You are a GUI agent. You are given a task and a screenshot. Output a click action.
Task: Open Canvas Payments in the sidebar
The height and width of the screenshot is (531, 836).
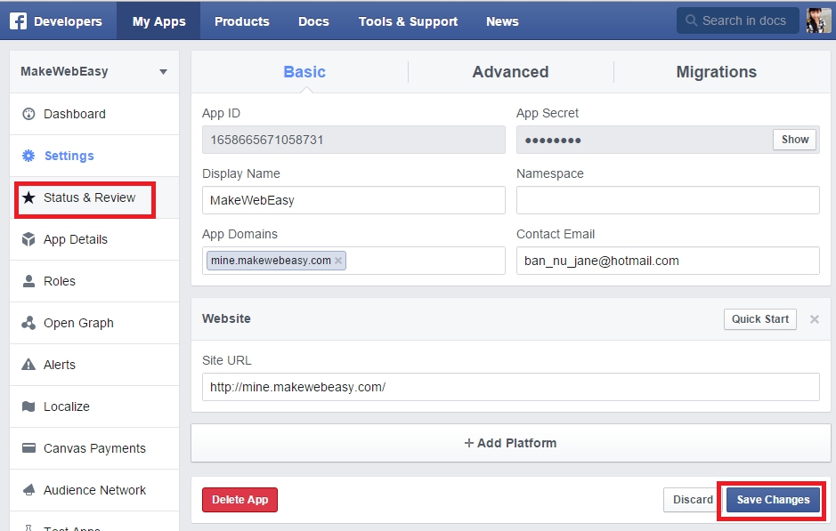[x=94, y=448]
